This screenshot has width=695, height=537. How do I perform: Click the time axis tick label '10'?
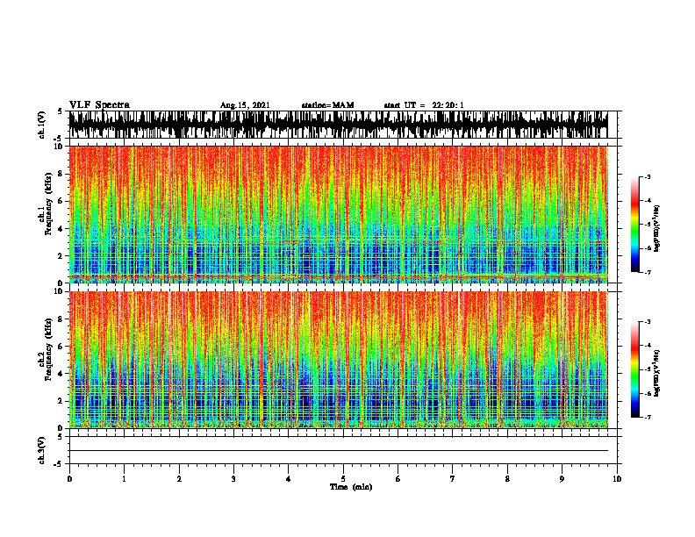click(x=617, y=479)
